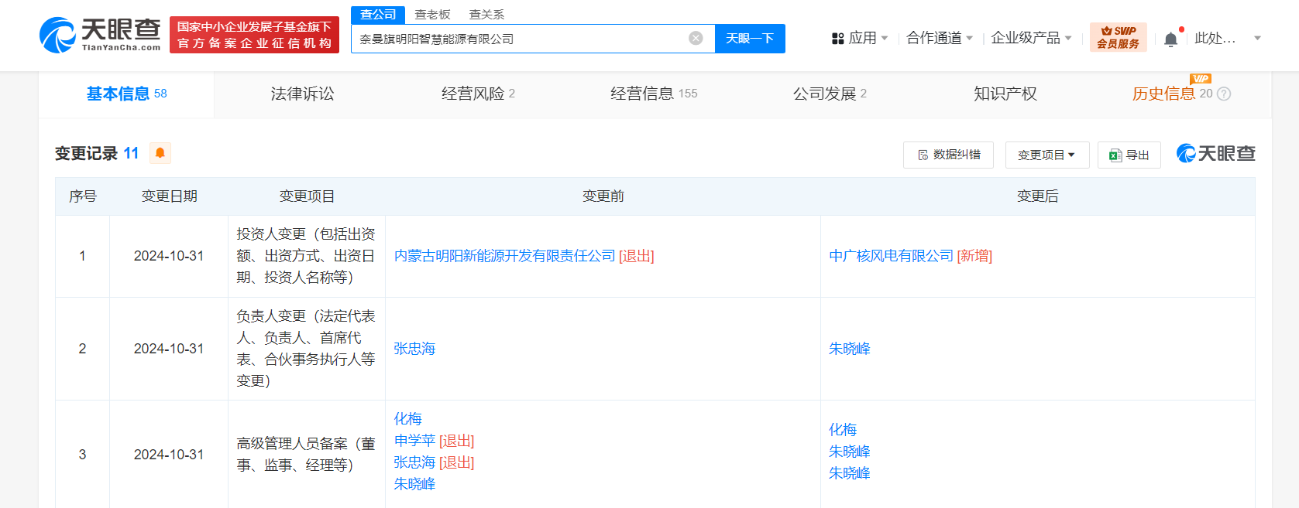Expand the 应用 dropdown menu
The height and width of the screenshot is (508, 1299).
point(860,38)
